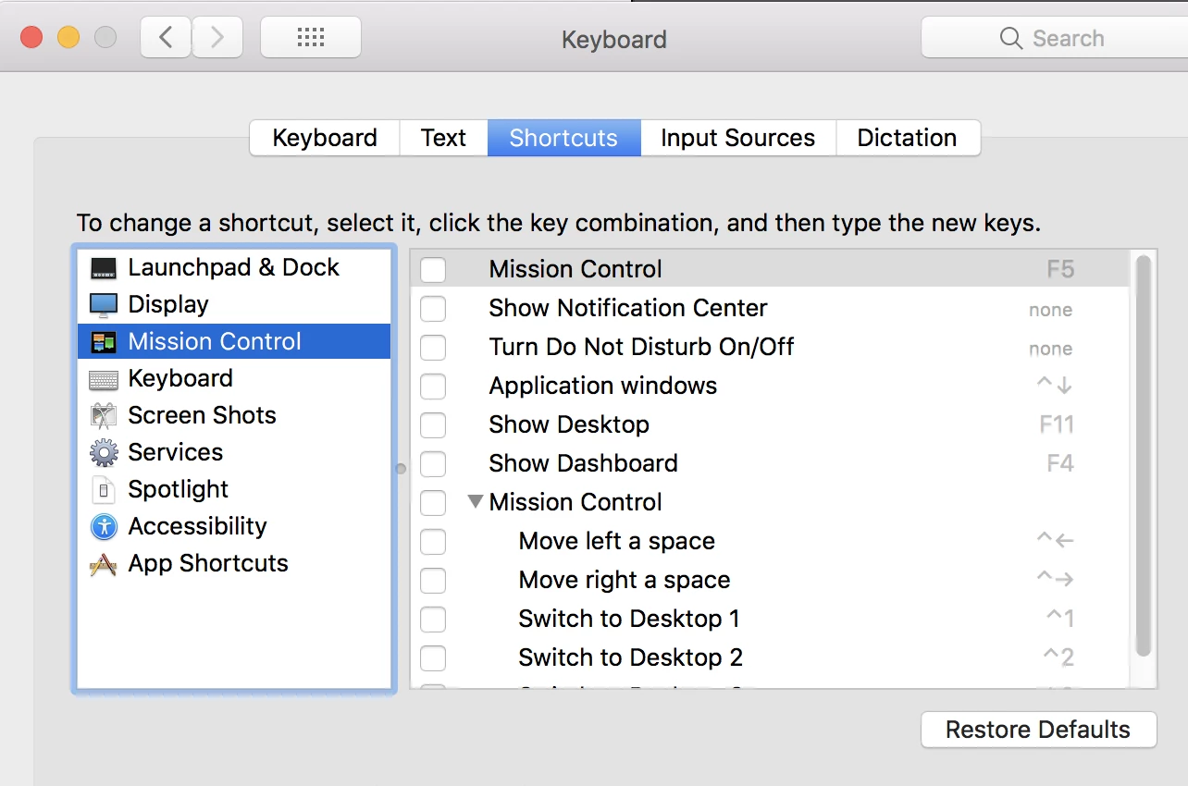Open the Dictation tab
1188x786 pixels.
tap(907, 138)
